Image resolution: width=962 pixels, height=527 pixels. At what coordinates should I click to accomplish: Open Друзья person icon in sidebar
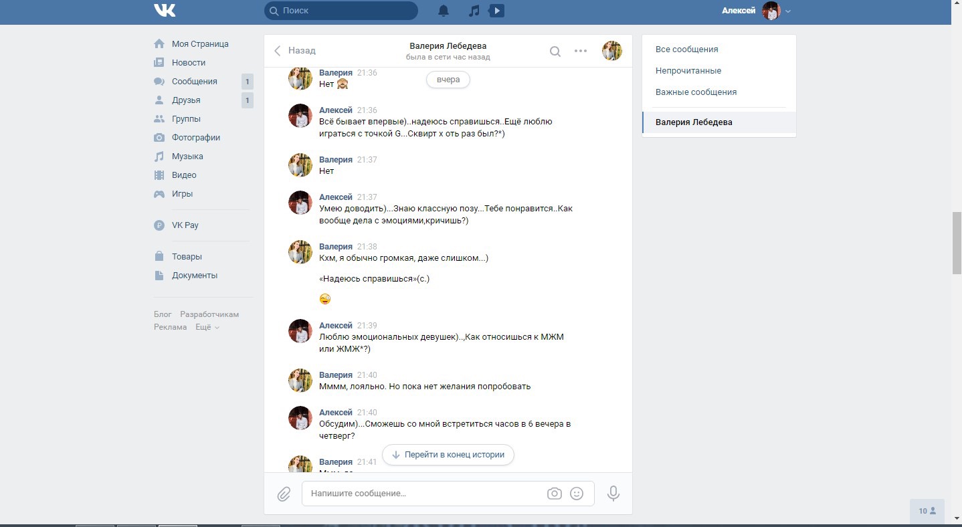[159, 100]
